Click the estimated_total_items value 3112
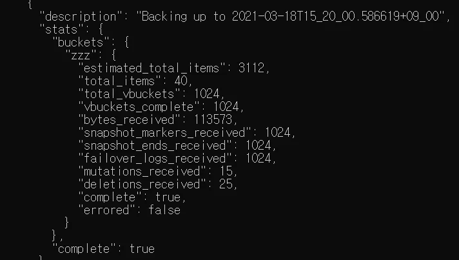 pyautogui.click(x=251, y=68)
